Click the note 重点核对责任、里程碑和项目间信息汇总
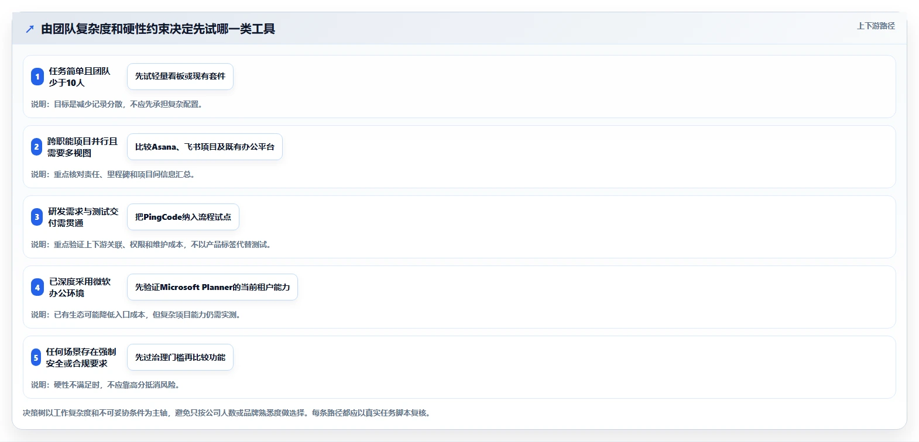The width and height of the screenshot is (919, 442). [x=113, y=174]
